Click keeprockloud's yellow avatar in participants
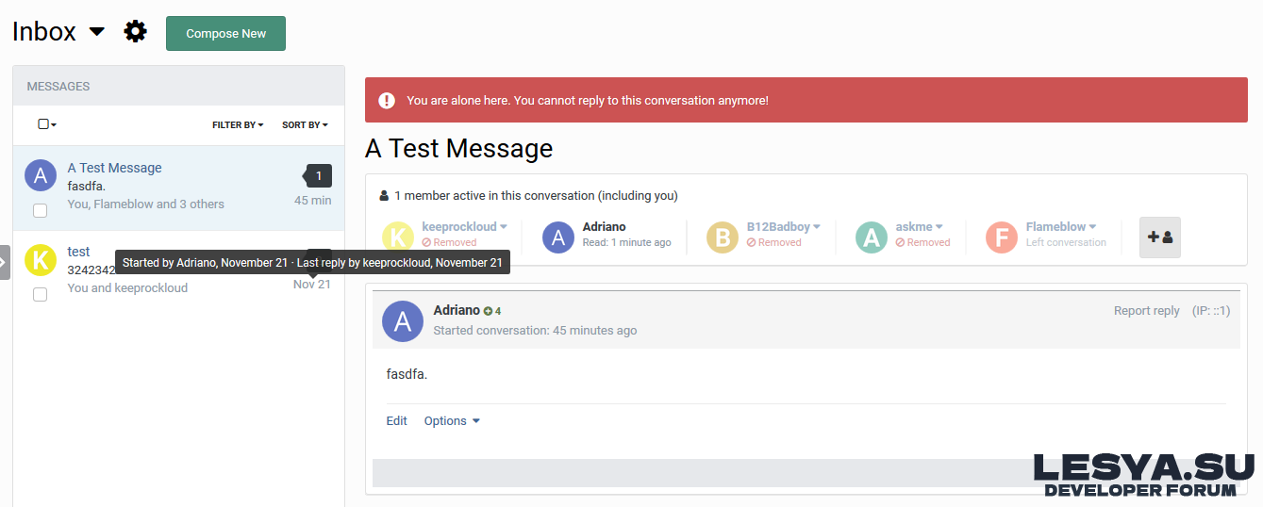This screenshot has height=507, width=1263. click(x=398, y=237)
